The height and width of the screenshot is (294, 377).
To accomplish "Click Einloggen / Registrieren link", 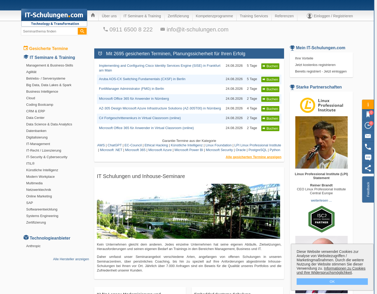I will pos(333,16).
